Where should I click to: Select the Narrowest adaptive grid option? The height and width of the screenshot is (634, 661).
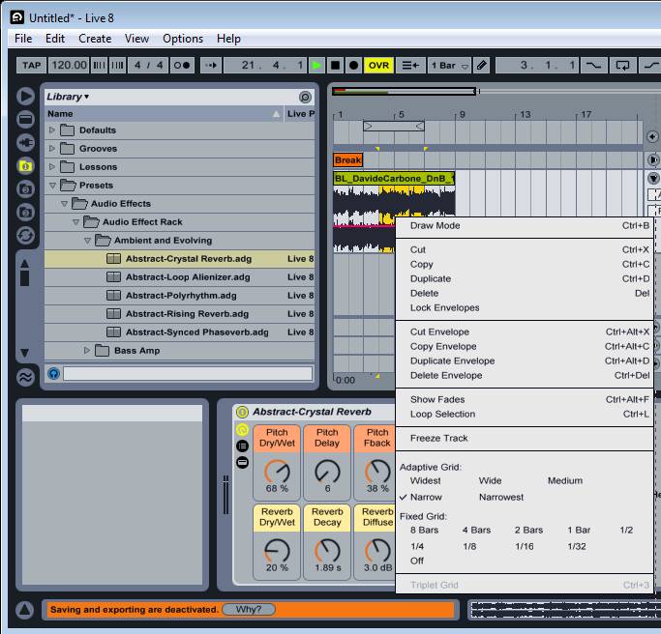click(501, 497)
